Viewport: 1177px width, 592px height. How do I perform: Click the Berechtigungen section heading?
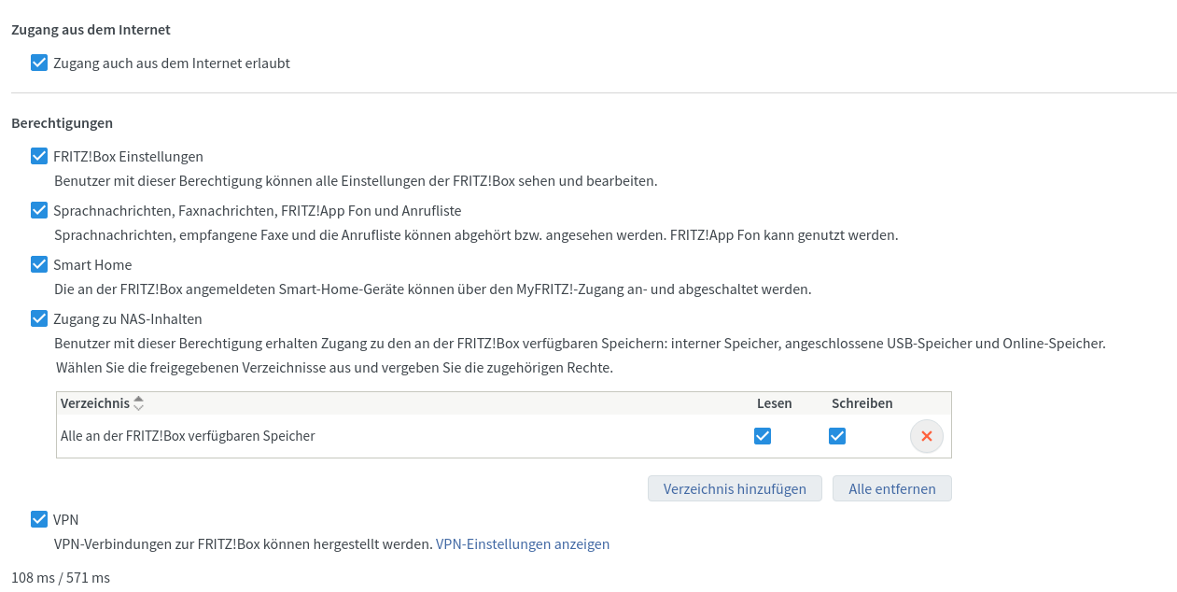pyautogui.click(x=62, y=122)
